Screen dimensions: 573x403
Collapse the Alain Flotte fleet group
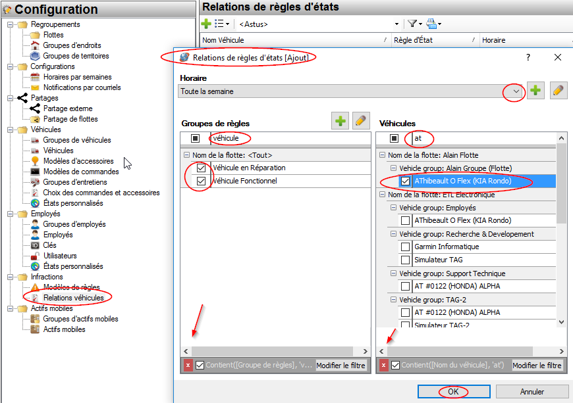383,155
